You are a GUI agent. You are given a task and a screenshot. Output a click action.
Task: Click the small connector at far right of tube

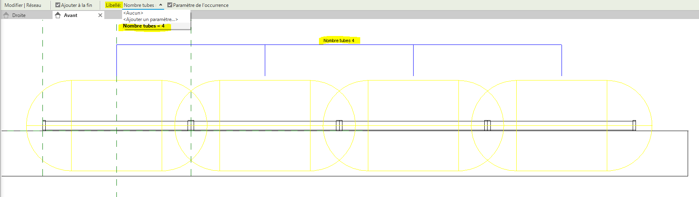pos(634,125)
